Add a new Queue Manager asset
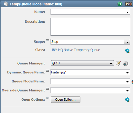The height and width of the screenshot is (113, 133). [x=126, y=63]
